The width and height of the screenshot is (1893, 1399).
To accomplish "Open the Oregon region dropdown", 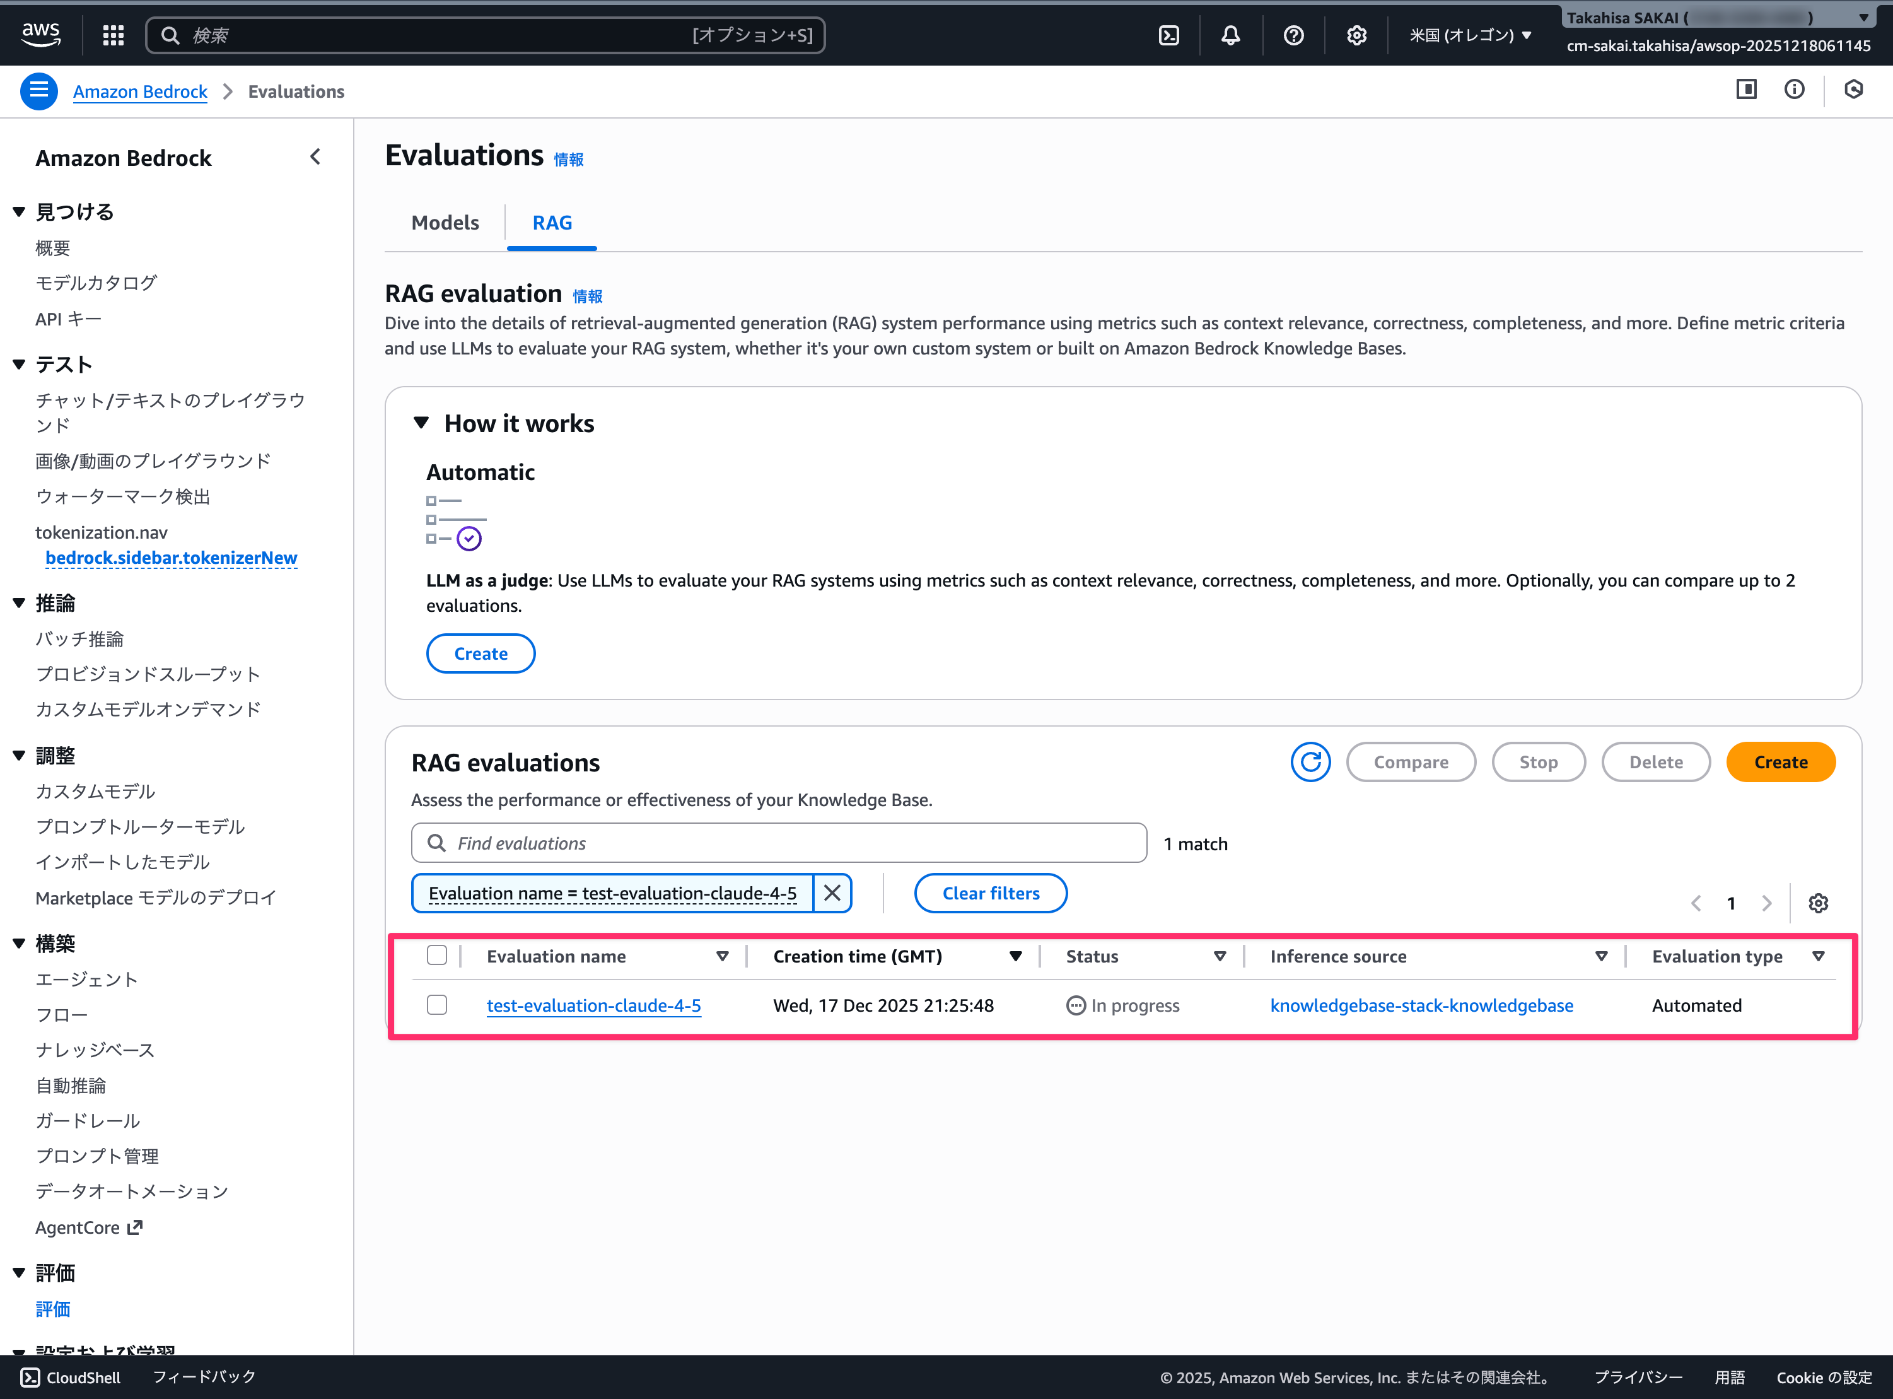I will 1471,35.
